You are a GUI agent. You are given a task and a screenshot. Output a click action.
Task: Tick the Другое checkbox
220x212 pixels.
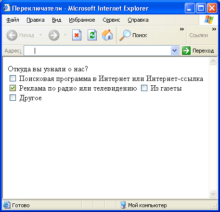tap(13, 98)
